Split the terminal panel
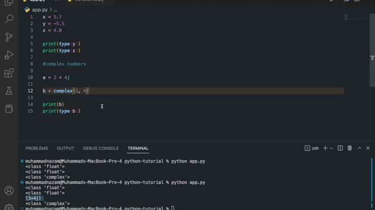The width and height of the screenshot is (375, 210). (340, 148)
